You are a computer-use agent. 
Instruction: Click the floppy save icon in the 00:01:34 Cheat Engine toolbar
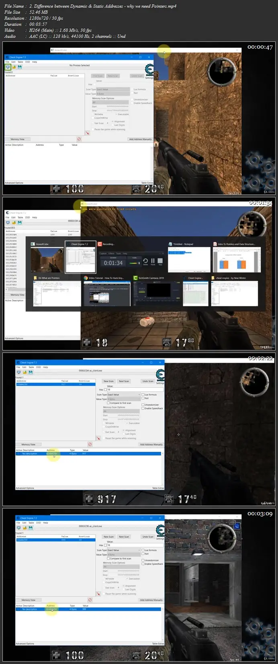(19, 222)
